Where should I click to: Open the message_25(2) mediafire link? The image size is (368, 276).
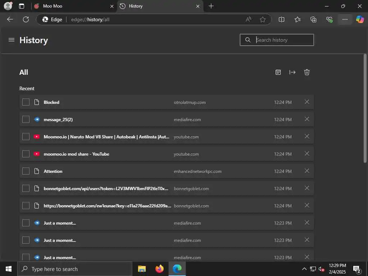[x=58, y=120]
